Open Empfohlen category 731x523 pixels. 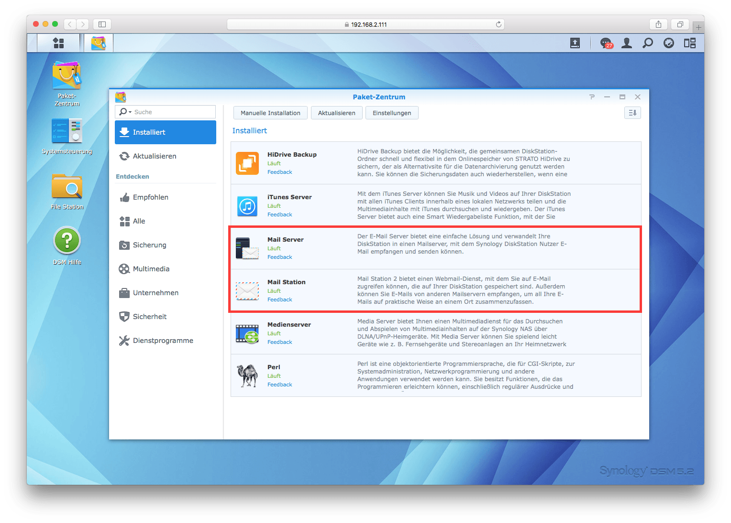tap(166, 197)
